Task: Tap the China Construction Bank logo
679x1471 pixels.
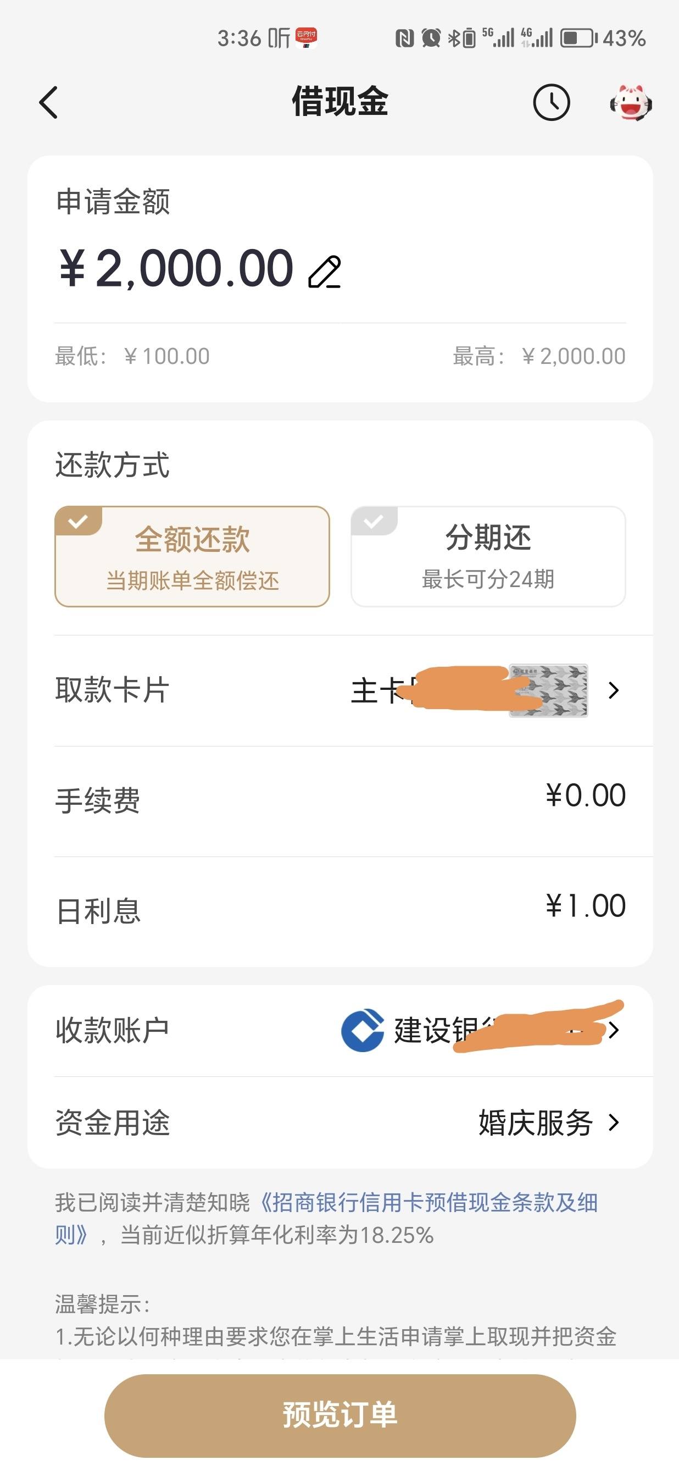Action: pos(363,1030)
